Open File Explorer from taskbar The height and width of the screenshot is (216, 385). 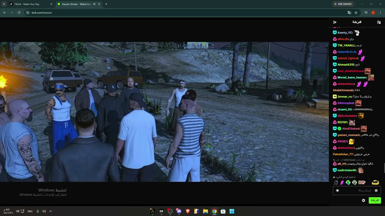pyautogui.click(x=205, y=211)
